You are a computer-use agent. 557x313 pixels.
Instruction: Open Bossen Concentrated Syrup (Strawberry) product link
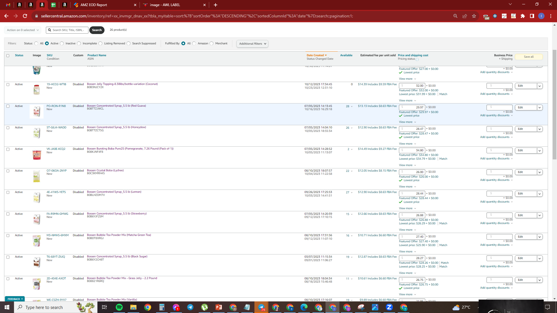click(117, 214)
